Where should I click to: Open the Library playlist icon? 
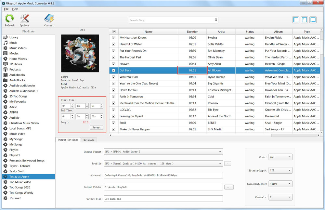pyautogui.click(x=6, y=37)
